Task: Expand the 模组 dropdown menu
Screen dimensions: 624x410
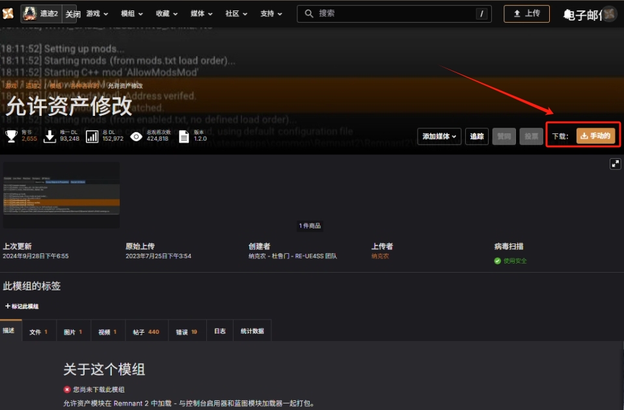Action: (x=131, y=14)
